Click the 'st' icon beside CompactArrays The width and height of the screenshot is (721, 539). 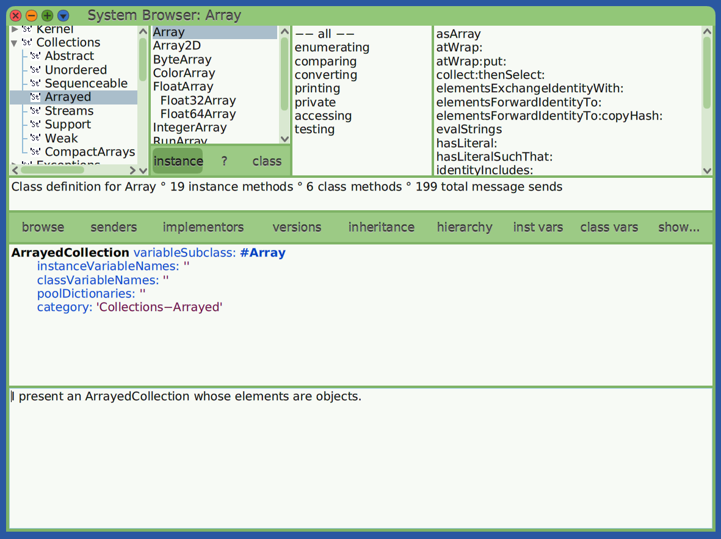click(x=35, y=152)
